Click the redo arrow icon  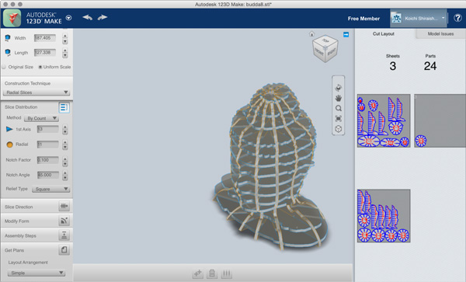pyautogui.click(x=103, y=18)
